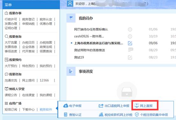The width and height of the screenshot is (176, 120).
Task: Click 个税注册码集中申领 label in the popup
Action: 154,115
